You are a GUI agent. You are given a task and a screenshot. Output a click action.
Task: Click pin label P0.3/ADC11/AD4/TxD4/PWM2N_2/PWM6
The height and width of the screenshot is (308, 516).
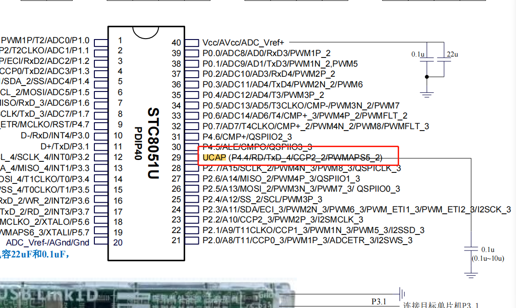282,85
